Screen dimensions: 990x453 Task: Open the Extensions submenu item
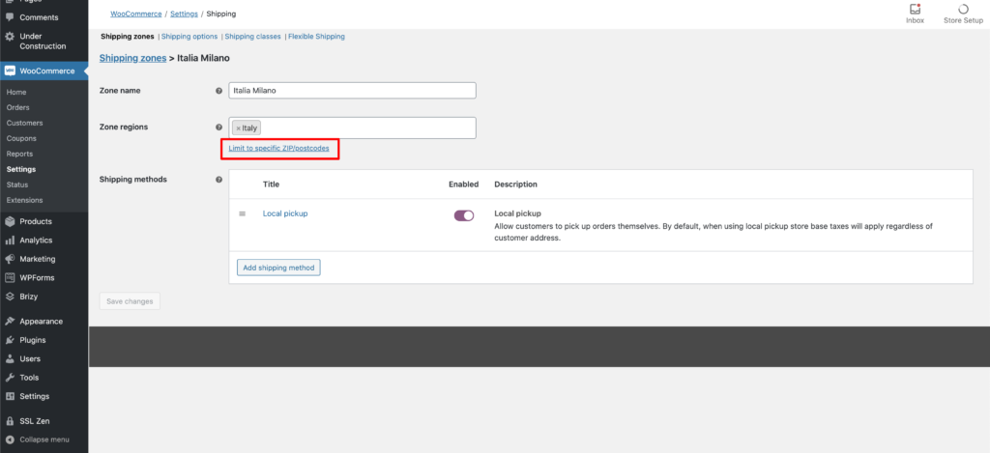(24, 200)
